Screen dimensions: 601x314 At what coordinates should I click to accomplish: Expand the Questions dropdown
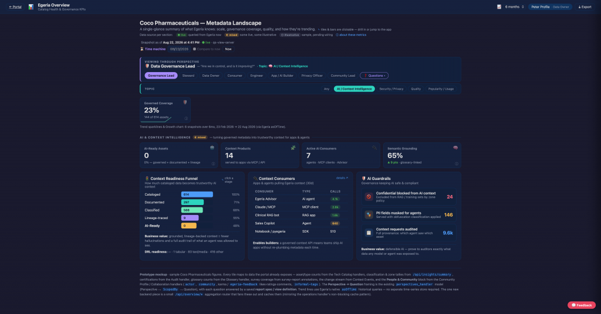[x=374, y=76]
